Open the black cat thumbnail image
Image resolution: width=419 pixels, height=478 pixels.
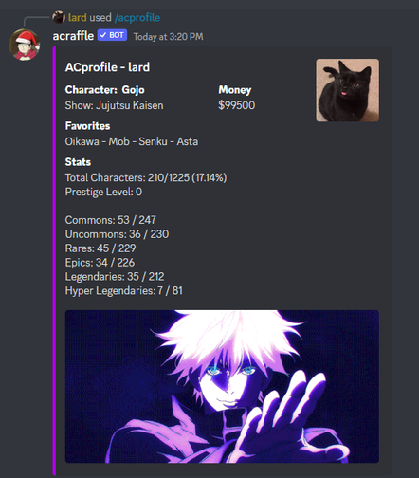(x=347, y=90)
